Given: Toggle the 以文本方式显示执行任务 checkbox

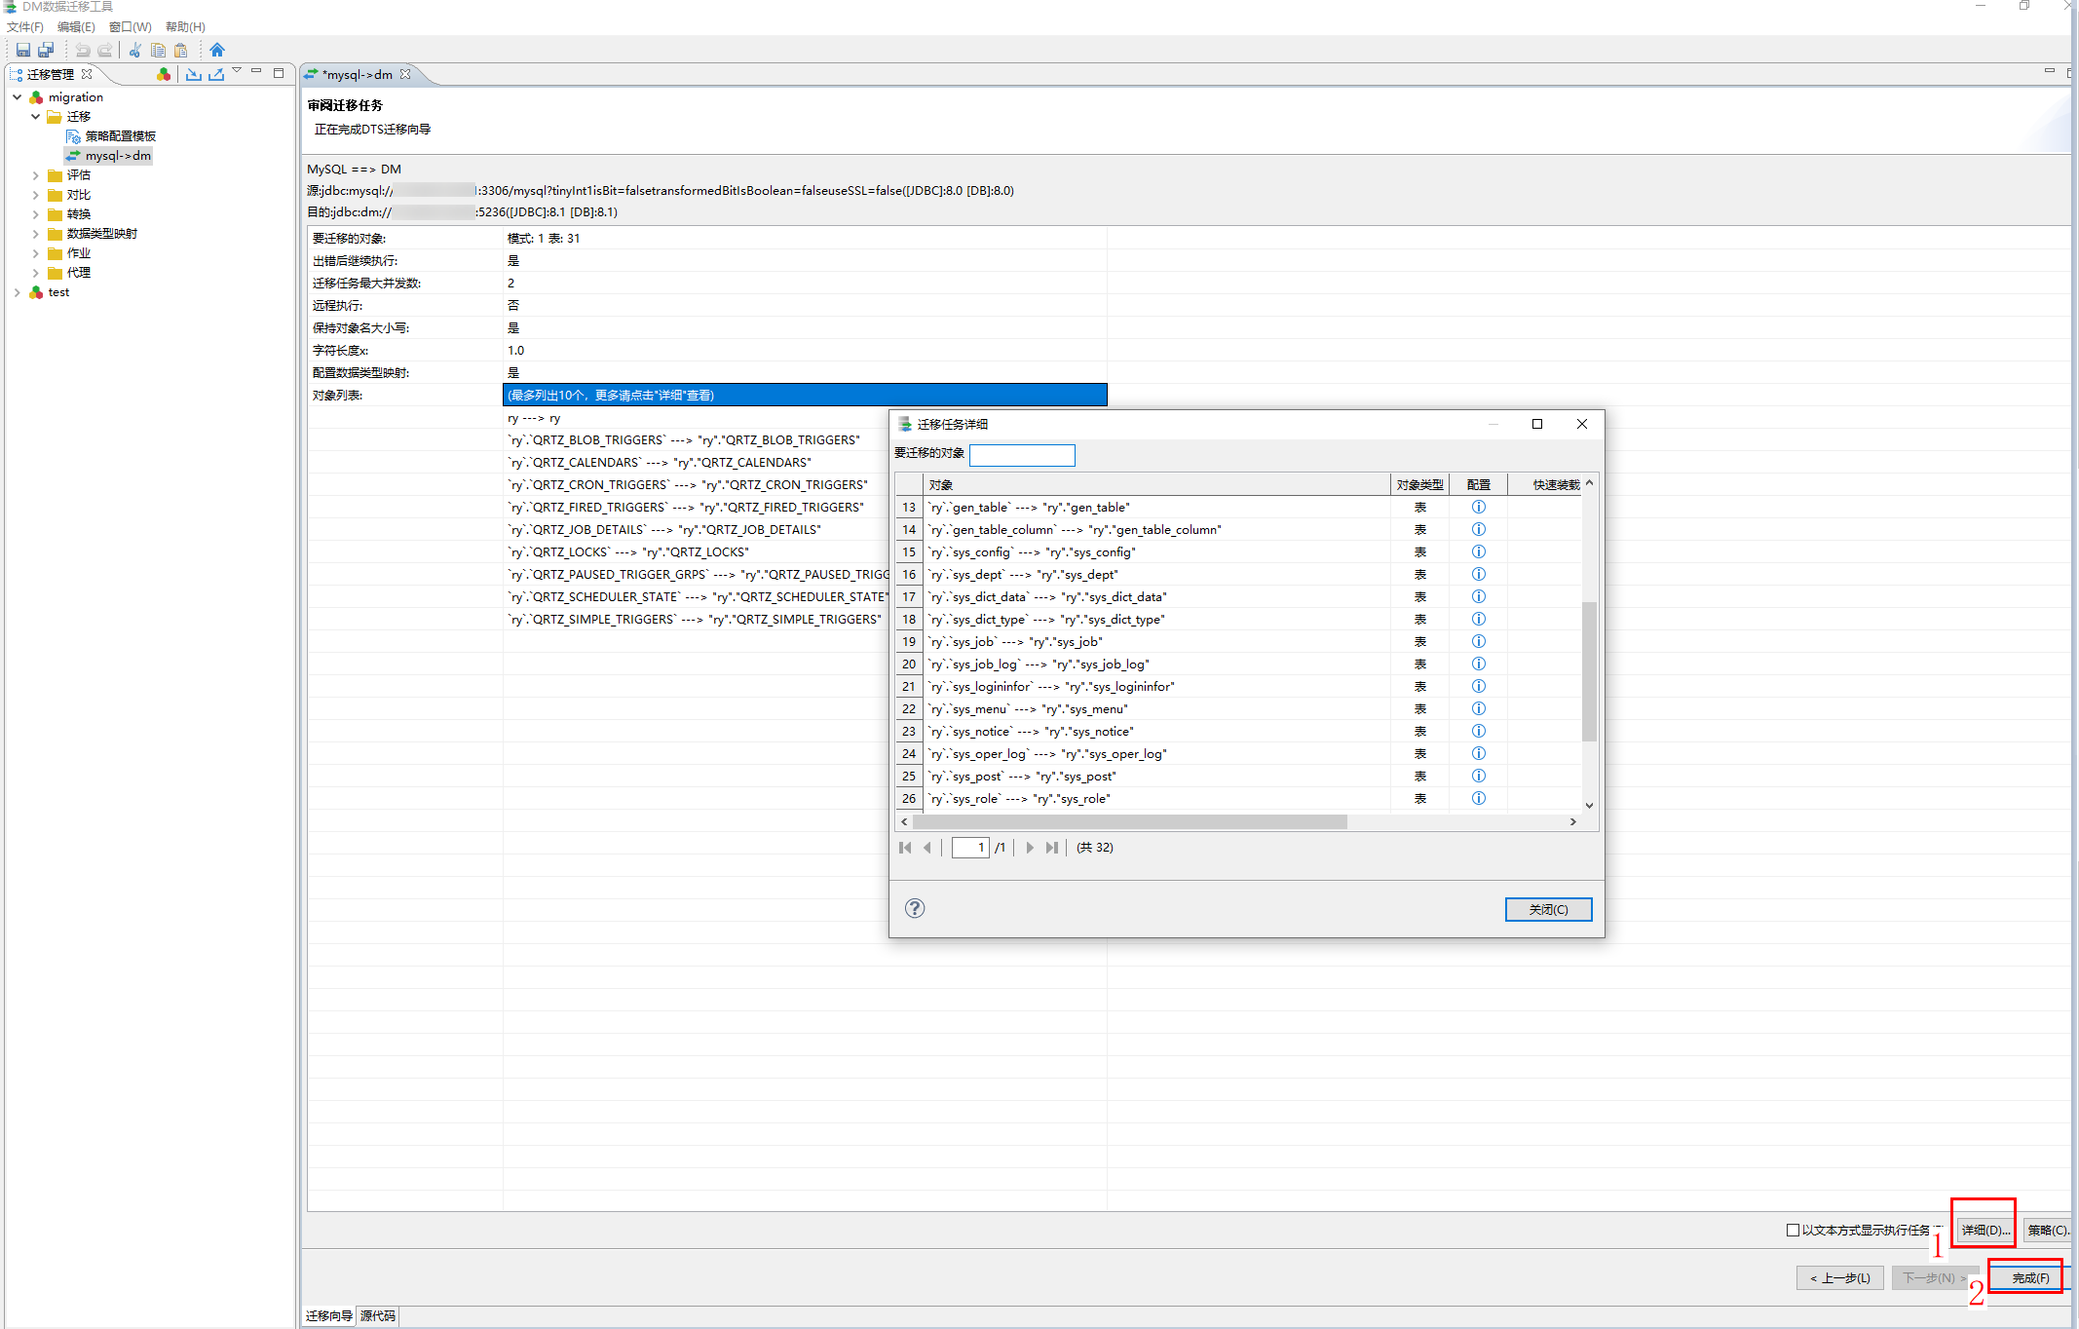Looking at the screenshot, I should [1793, 1230].
